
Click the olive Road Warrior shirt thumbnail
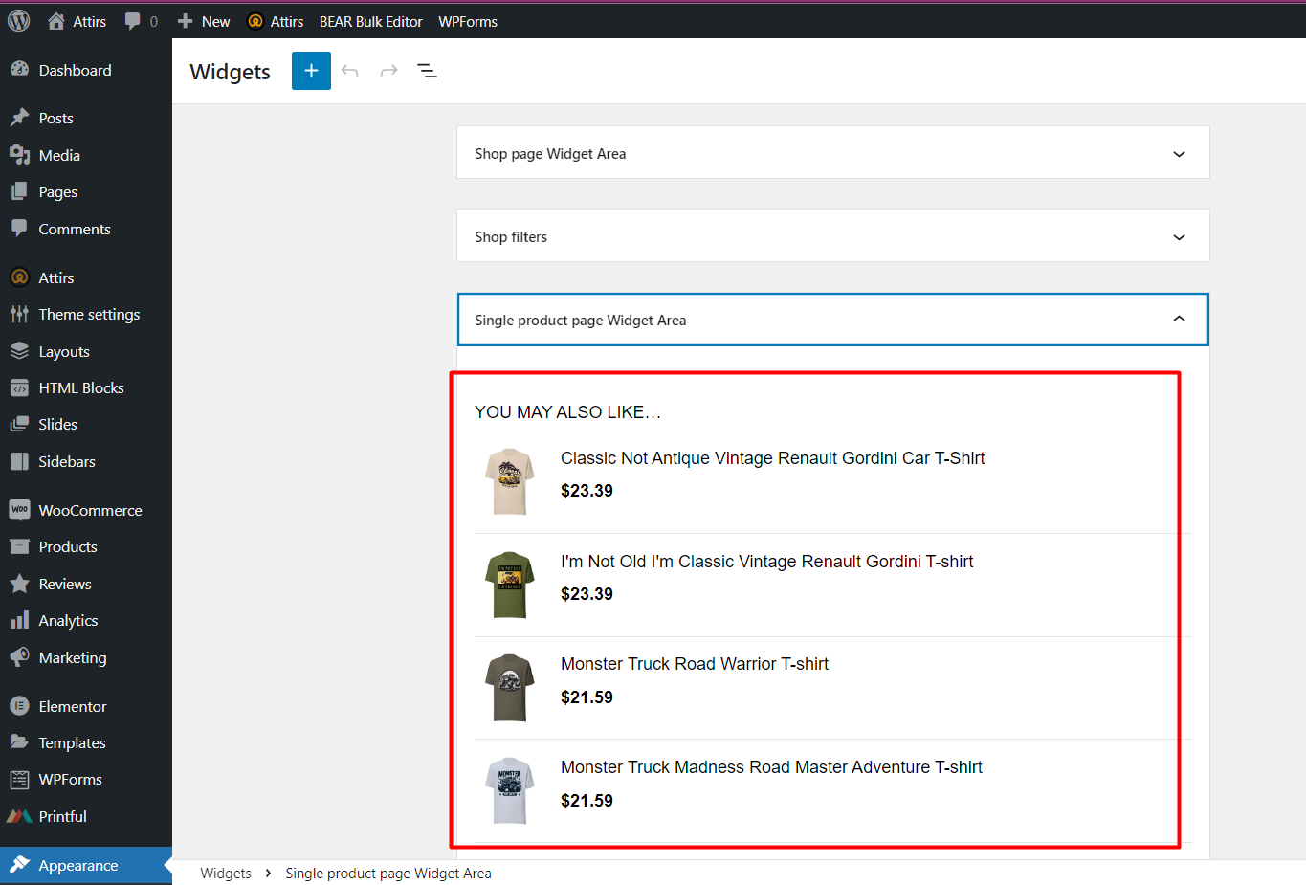pos(509,688)
